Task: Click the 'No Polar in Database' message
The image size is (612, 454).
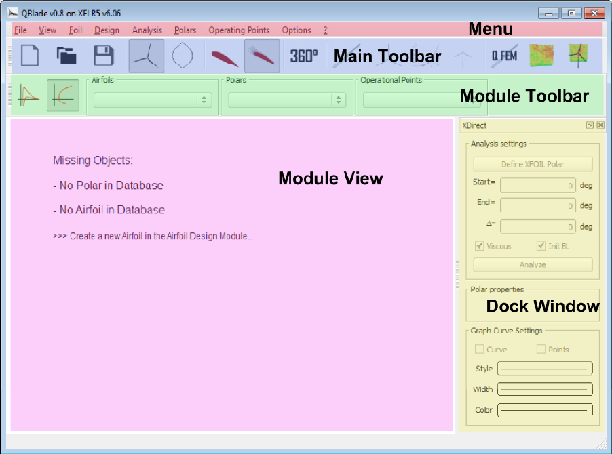Action: click(x=108, y=185)
